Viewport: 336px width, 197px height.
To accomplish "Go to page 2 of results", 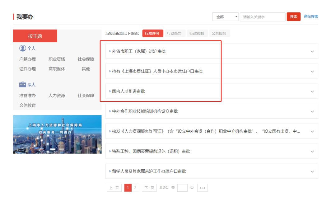I will coord(135,188).
